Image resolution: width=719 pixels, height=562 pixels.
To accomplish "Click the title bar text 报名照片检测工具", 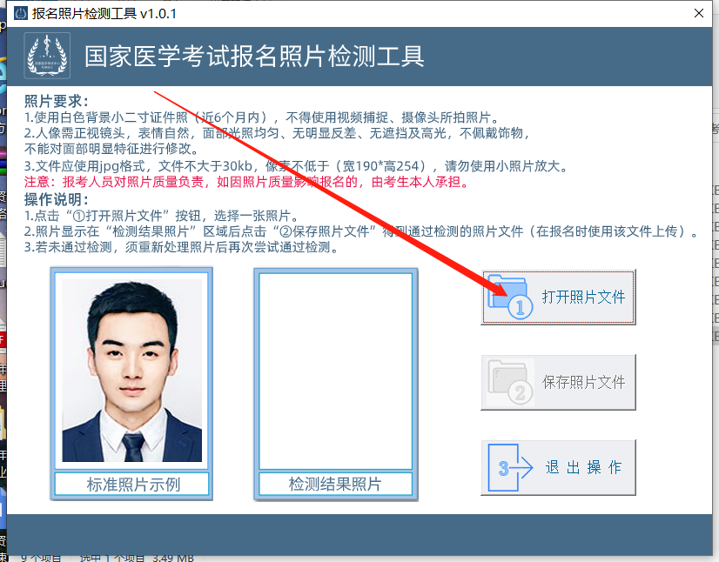I will tap(83, 13).
